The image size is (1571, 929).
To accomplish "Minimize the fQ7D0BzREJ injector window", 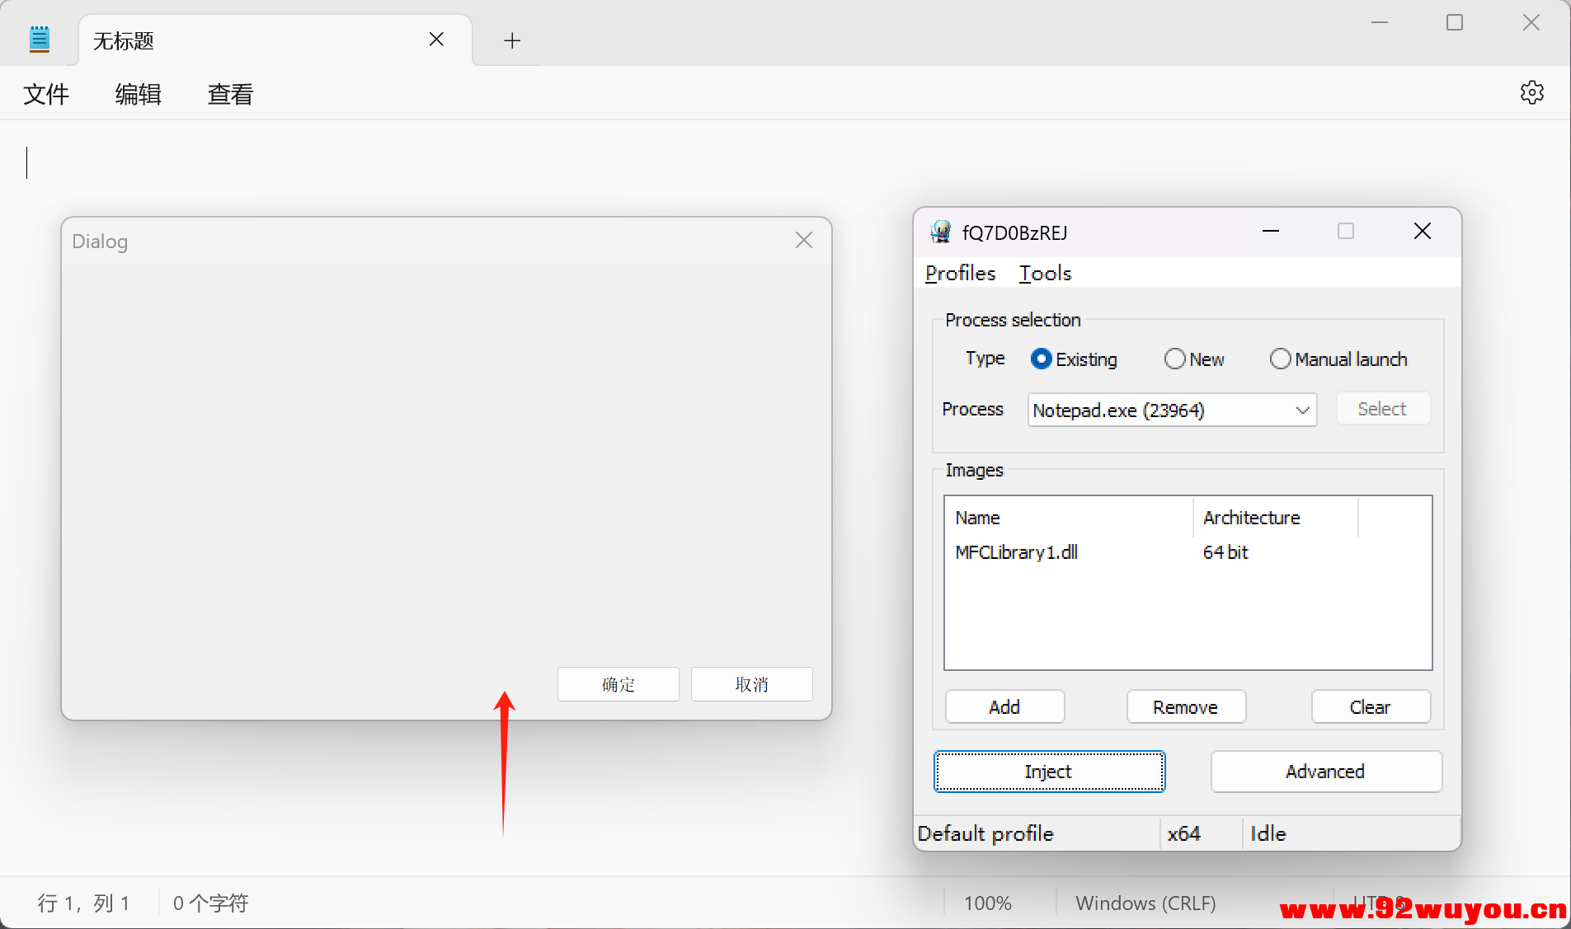I will (x=1270, y=232).
